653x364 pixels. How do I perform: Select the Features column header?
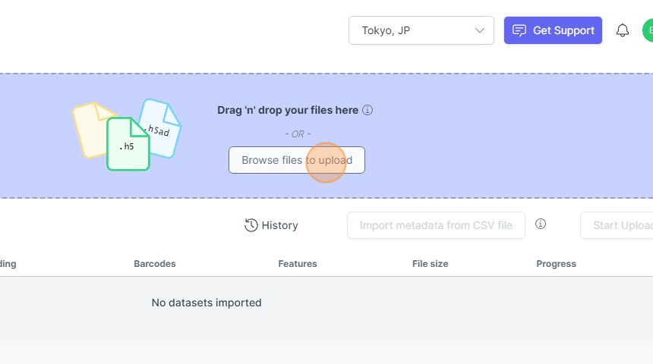(298, 264)
